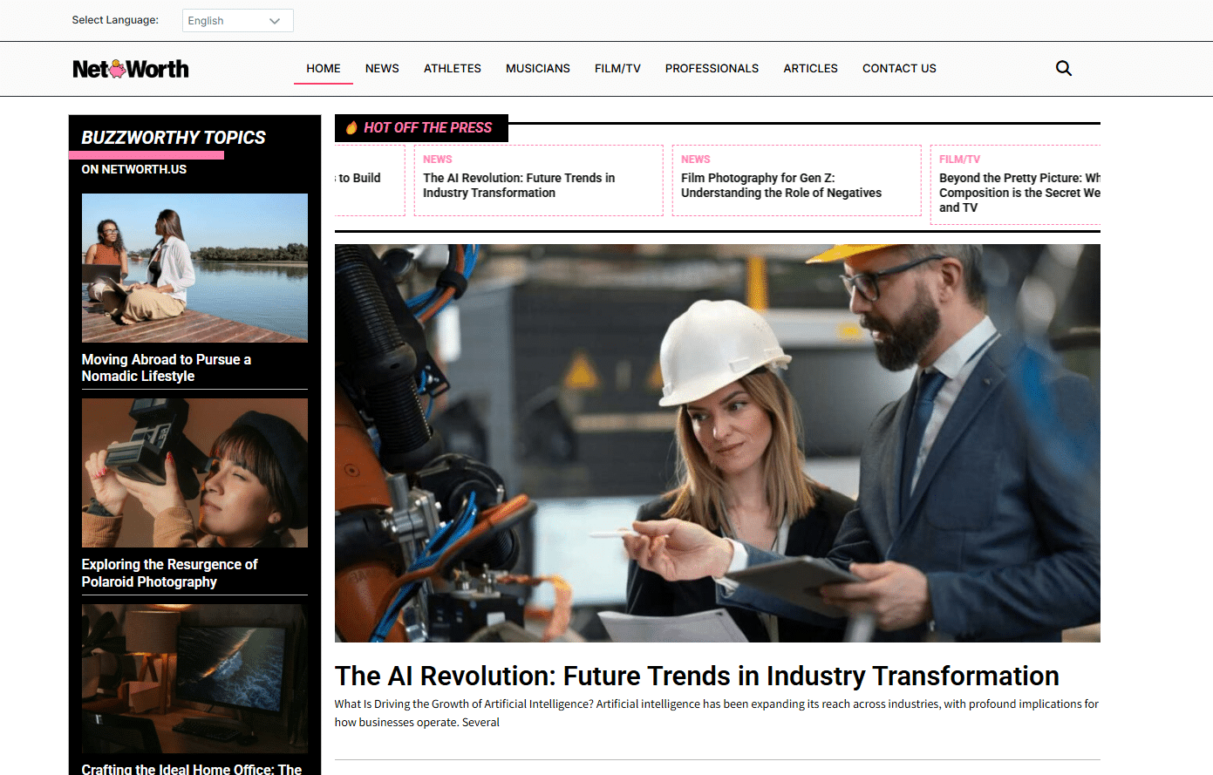The image size is (1213, 775).
Task: Open Exploring the Resurgence of Polaroid Photography link
Action: pyautogui.click(x=170, y=573)
